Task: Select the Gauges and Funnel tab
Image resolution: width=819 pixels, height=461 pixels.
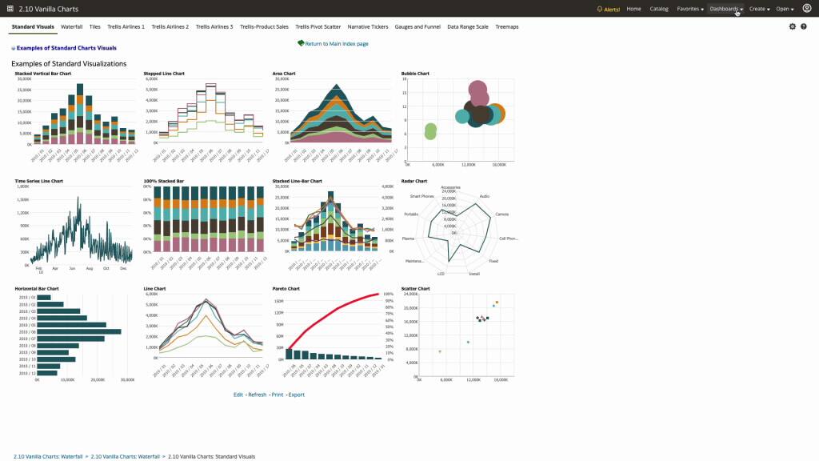Action: click(416, 26)
